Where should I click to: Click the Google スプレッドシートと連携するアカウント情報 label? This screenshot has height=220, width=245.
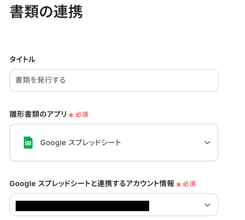coord(92,184)
